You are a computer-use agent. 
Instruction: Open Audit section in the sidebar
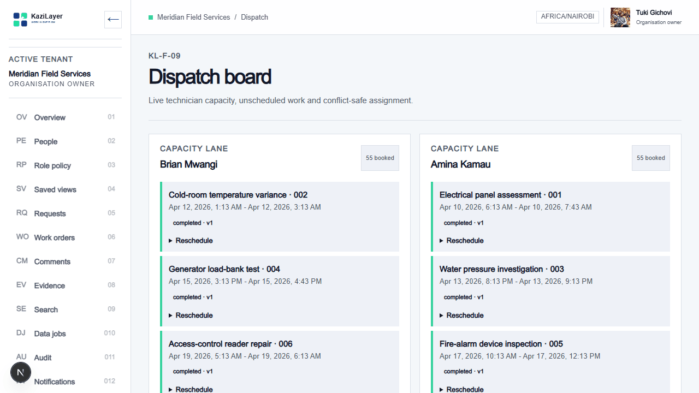pos(66,358)
